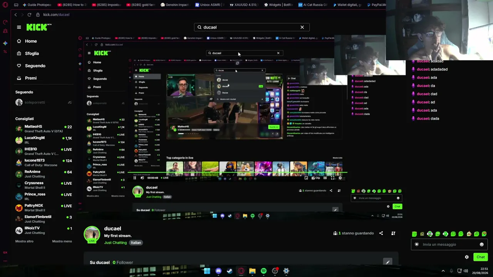493x277 pixels.
Task: Open the stream moderation tools icon
Action: click(x=393, y=233)
